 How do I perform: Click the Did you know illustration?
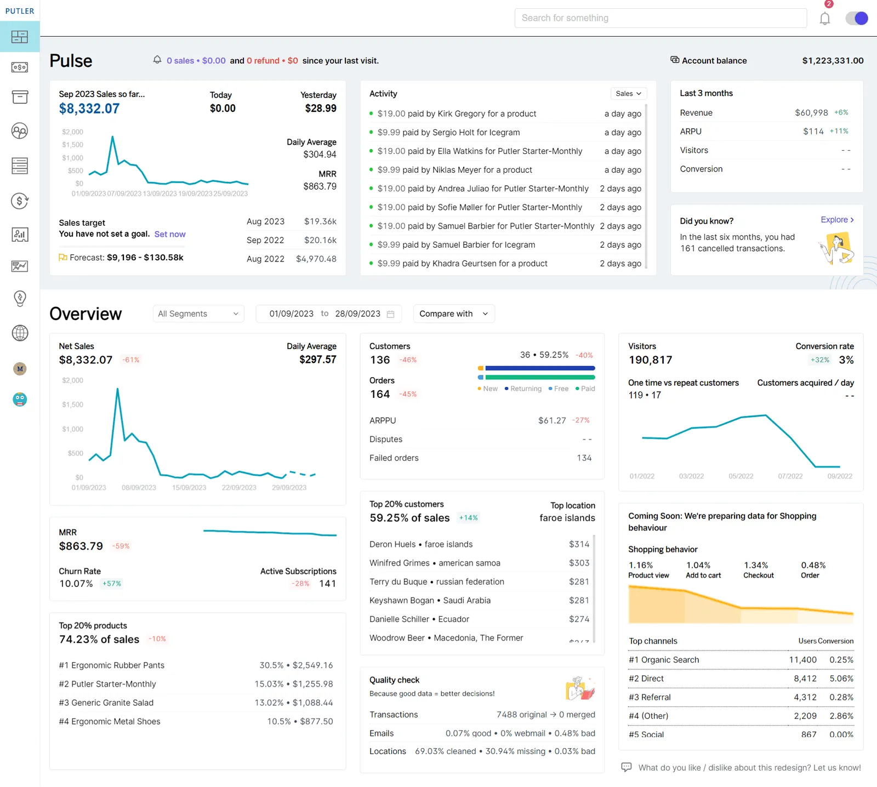point(837,248)
